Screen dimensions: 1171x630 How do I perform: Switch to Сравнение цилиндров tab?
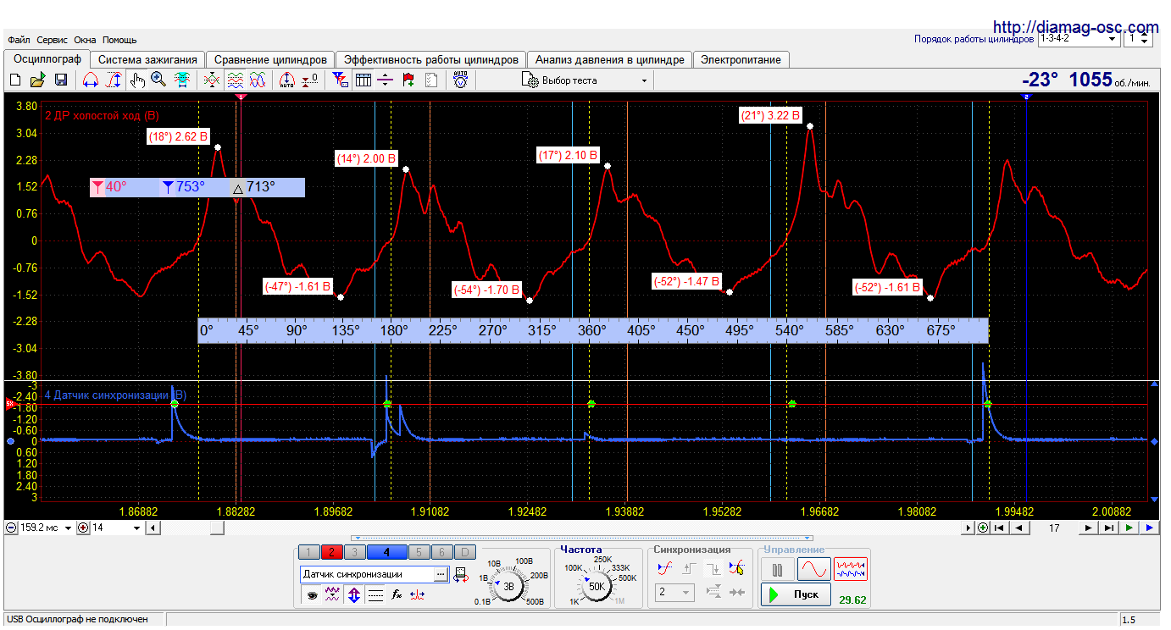[x=270, y=59]
